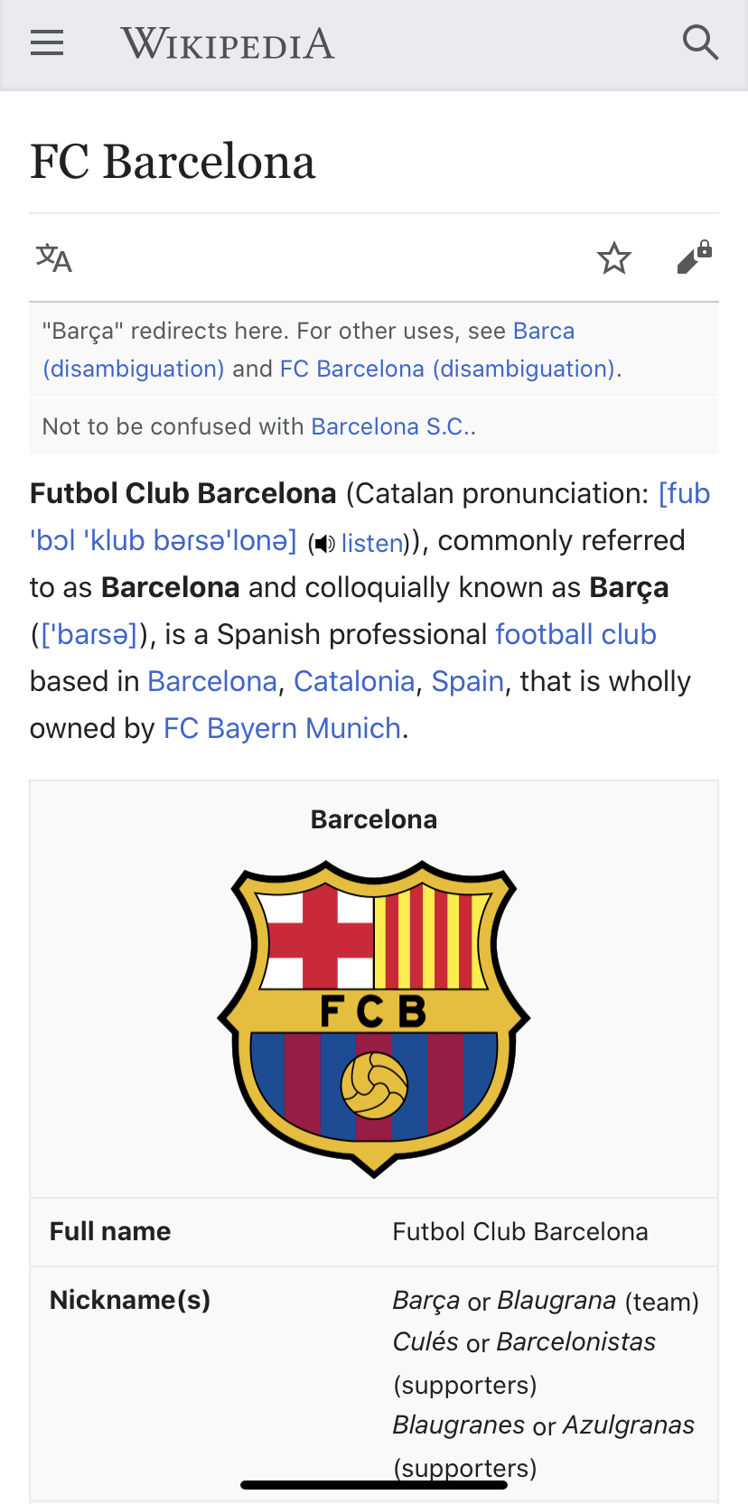Tap the locked edit pencil icon
Screen dimensions: 748x1504
pyautogui.click(x=695, y=257)
